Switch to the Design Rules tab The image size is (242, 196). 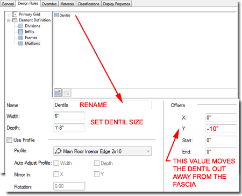coord(28,3)
